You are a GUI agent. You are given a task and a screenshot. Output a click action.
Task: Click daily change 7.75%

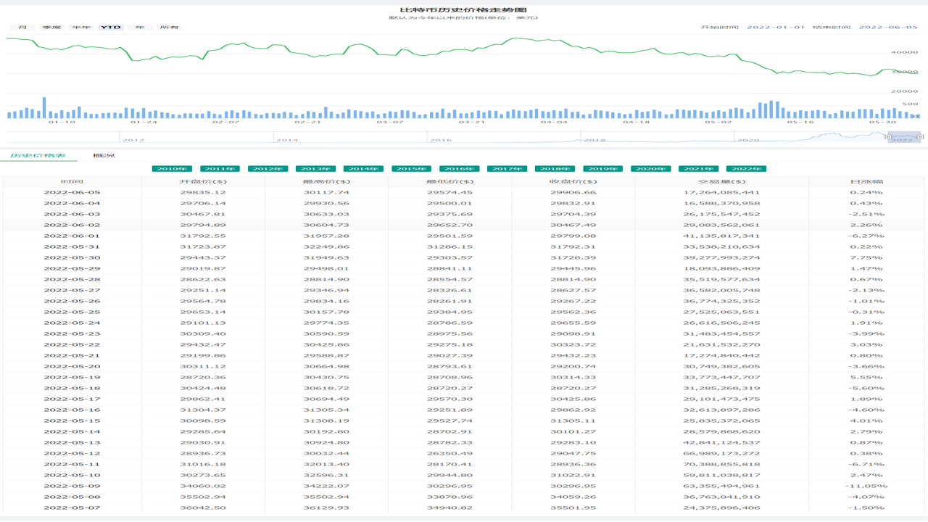pyautogui.click(x=866, y=257)
